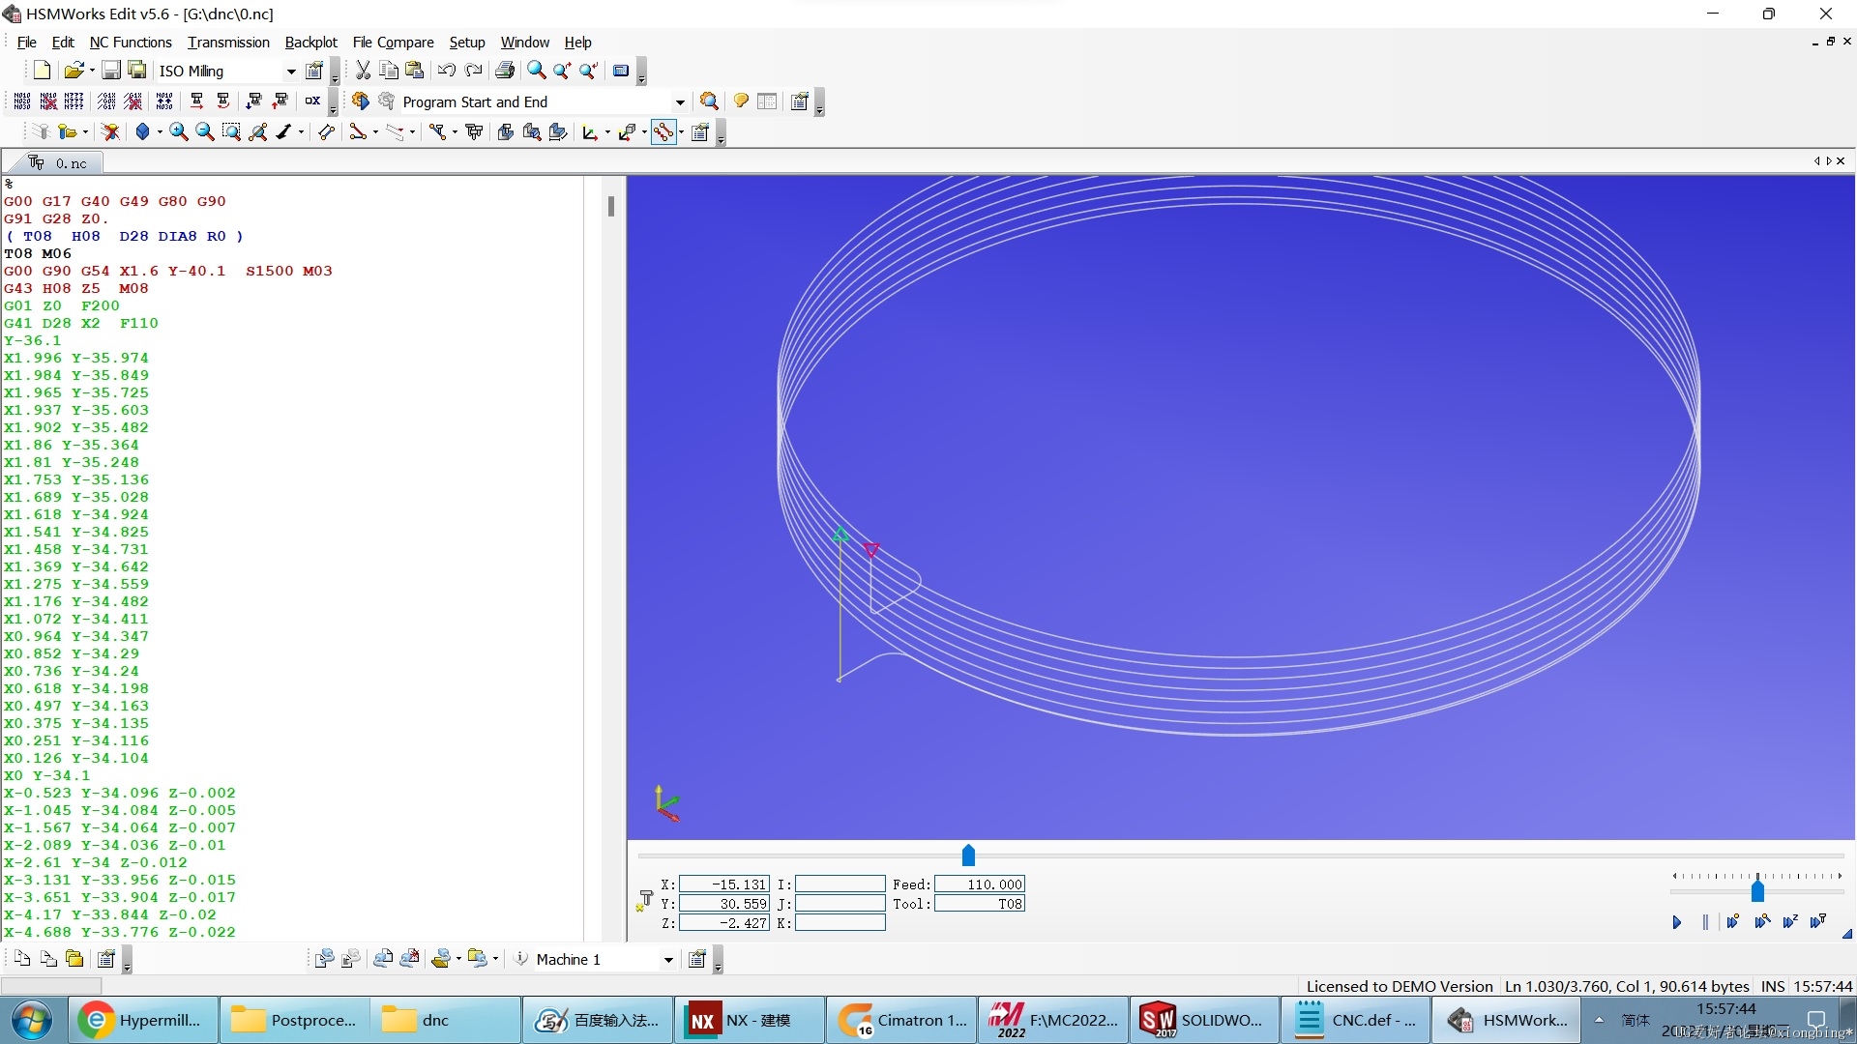
Task: Click the blue solid model view icon
Action: [143, 132]
